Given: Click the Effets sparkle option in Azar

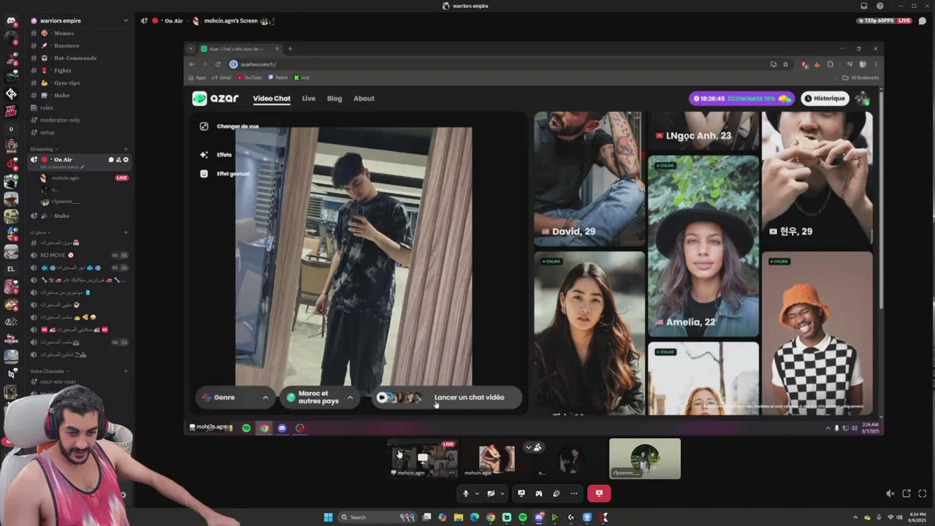Looking at the screenshot, I should coord(216,155).
